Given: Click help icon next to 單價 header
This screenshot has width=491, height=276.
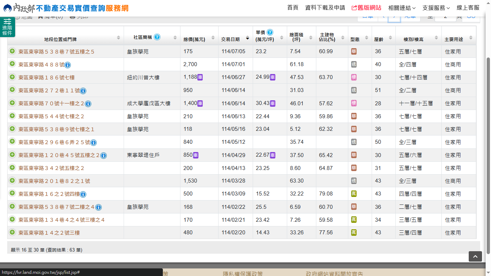Looking at the screenshot, I should coord(270,32).
